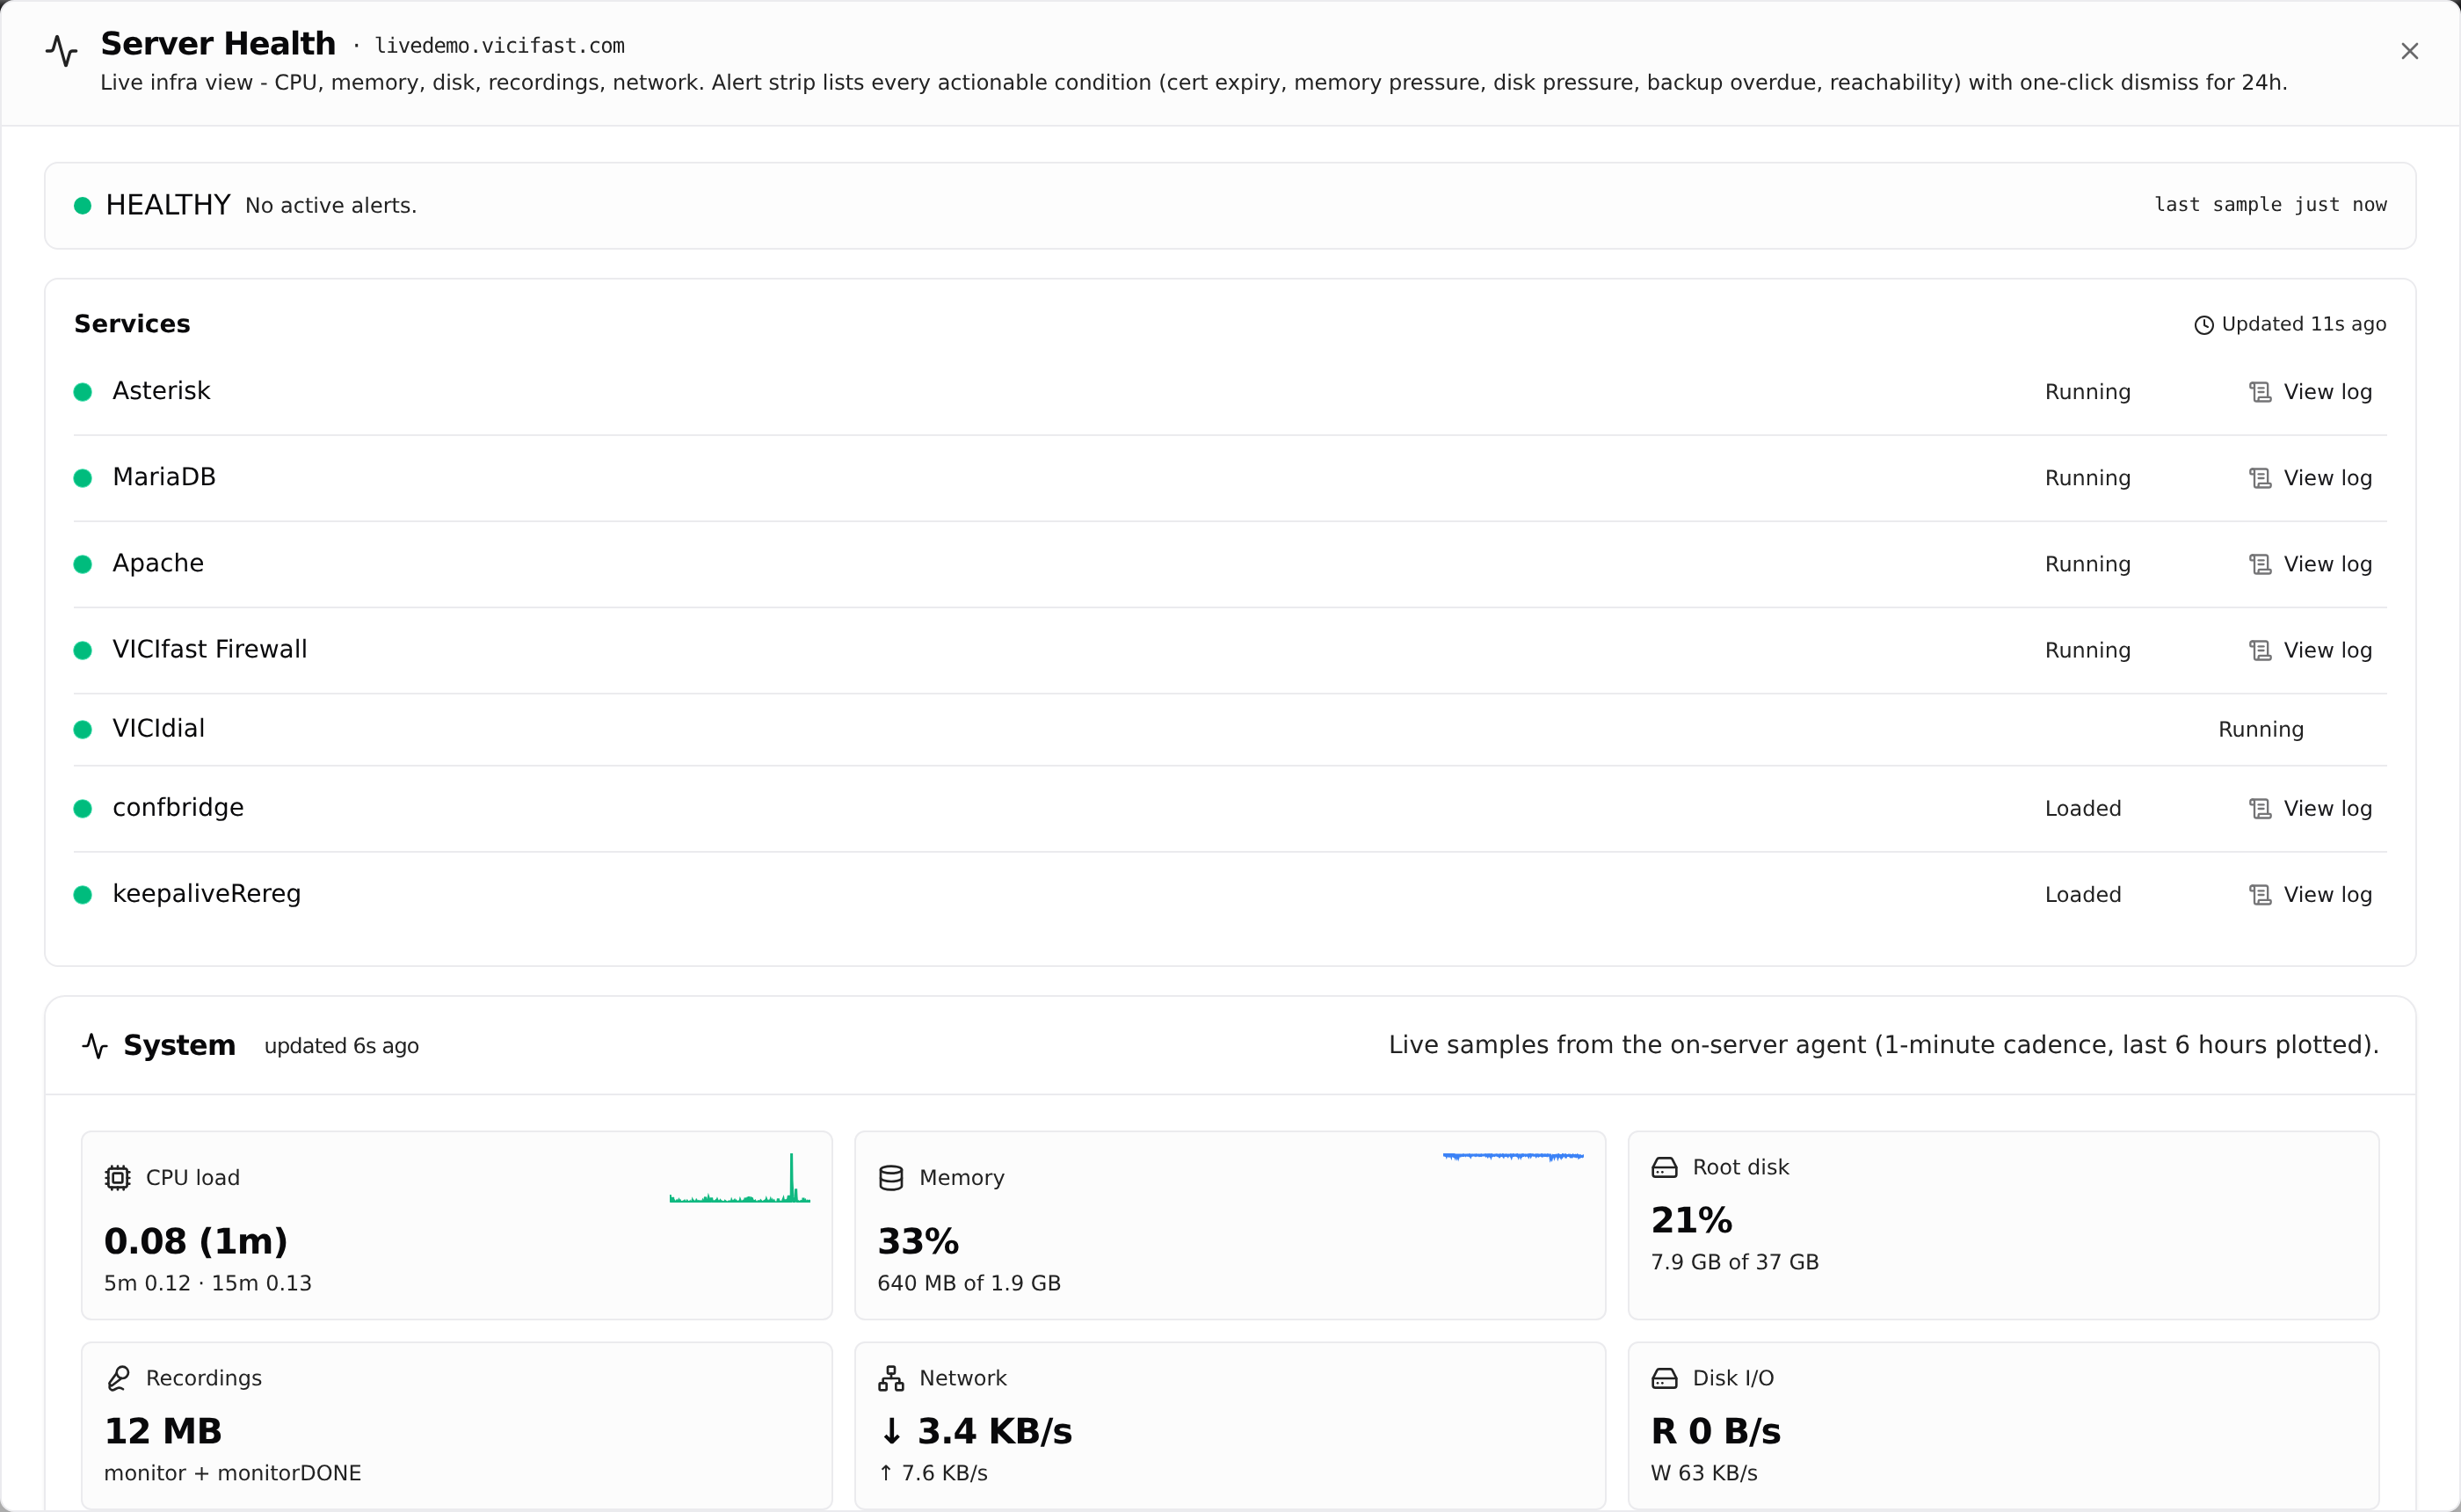This screenshot has height=1512, width=2461.
Task: Open the keepaliveRereg View log
Action: pyautogui.click(x=2310, y=894)
